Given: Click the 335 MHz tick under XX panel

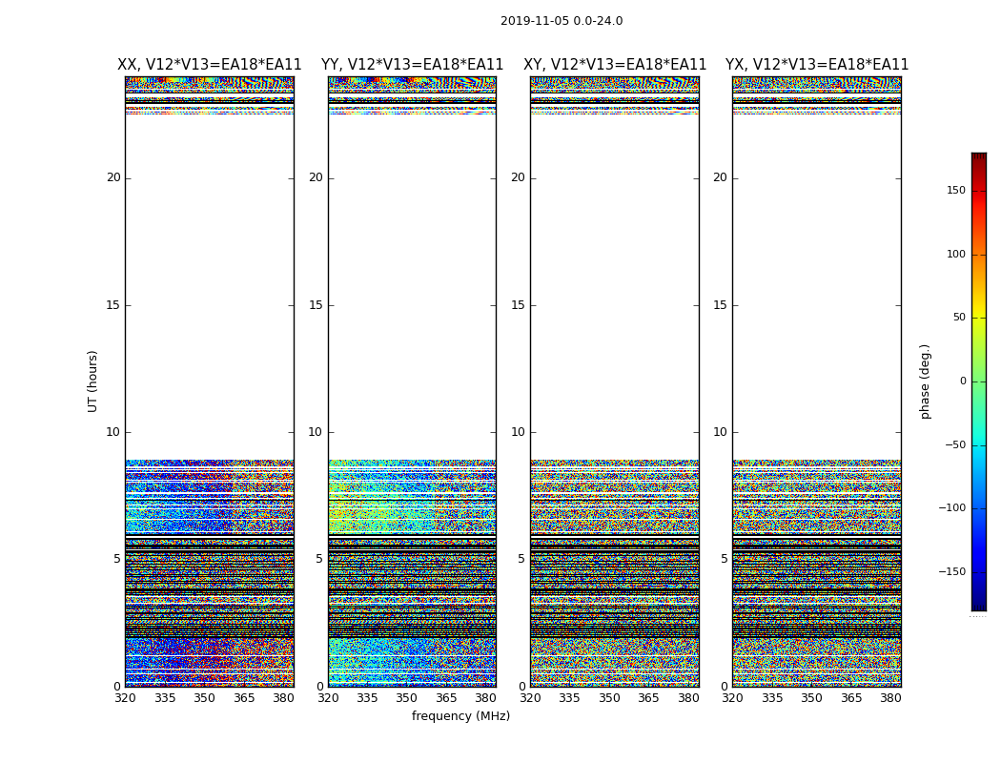Looking at the screenshot, I should click(165, 698).
